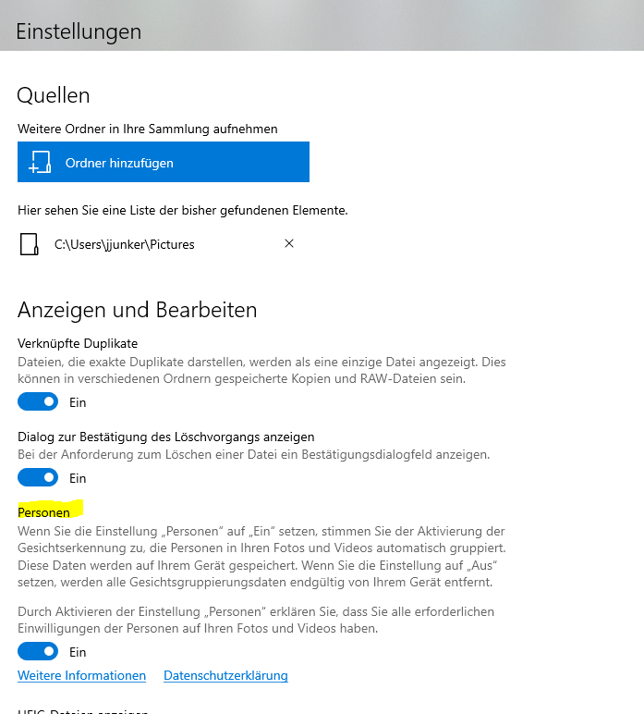The image size is (644, 714).
Task: Click the Ordner hinzufügen button
Action: pyautogui.click(x=164, y=162)
